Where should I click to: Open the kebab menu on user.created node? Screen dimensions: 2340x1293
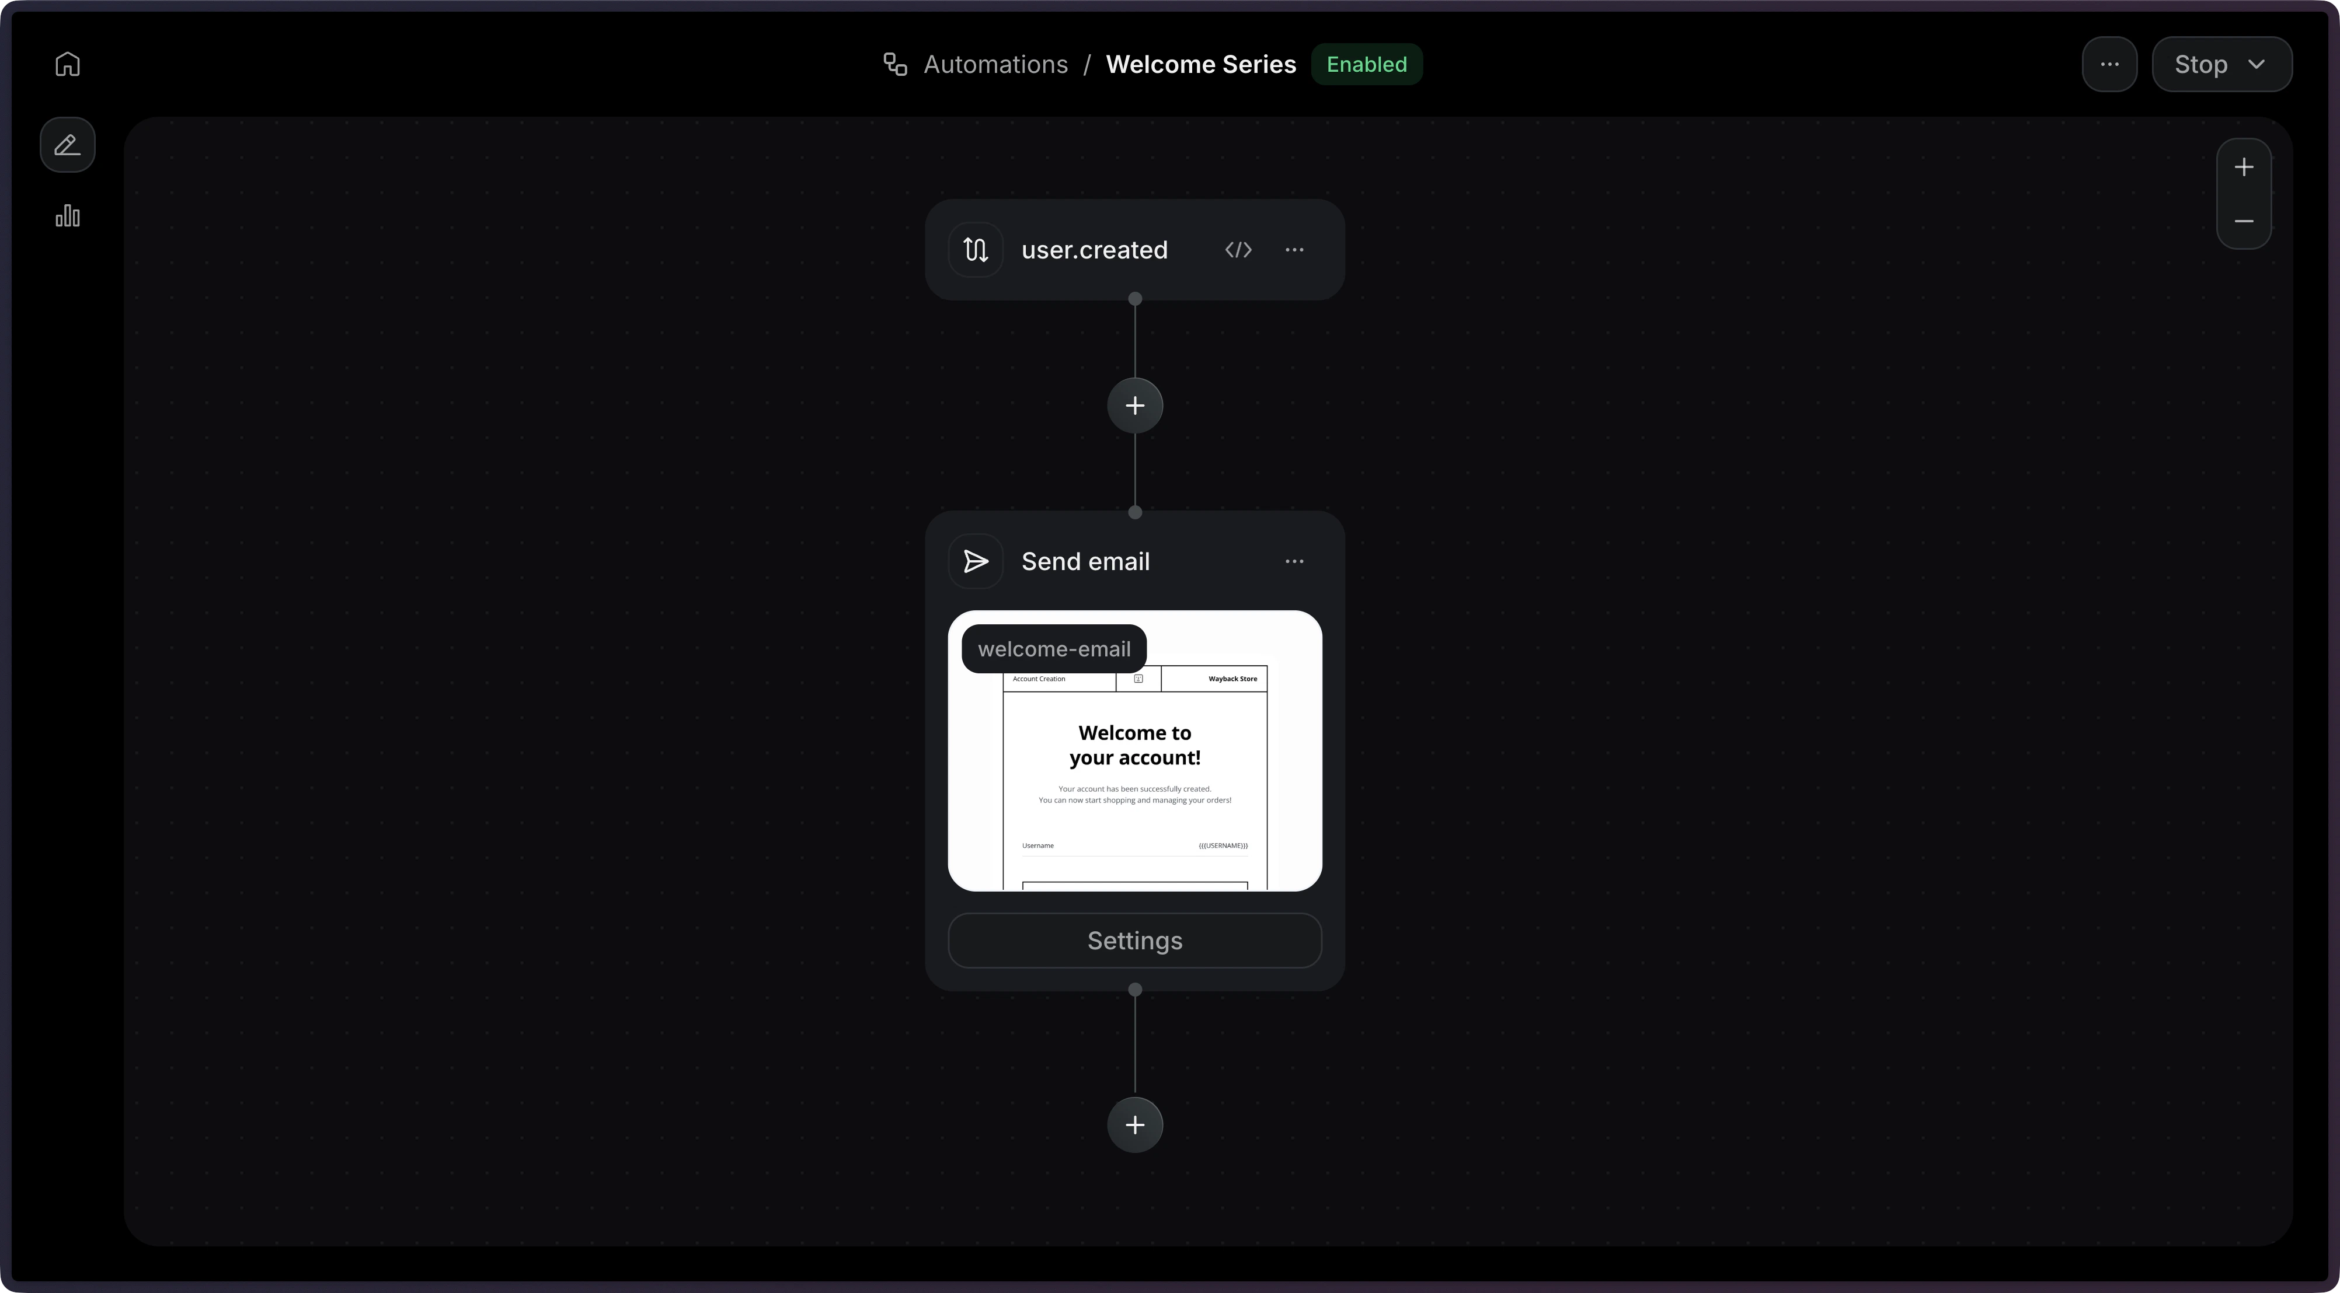point(1294,250)
